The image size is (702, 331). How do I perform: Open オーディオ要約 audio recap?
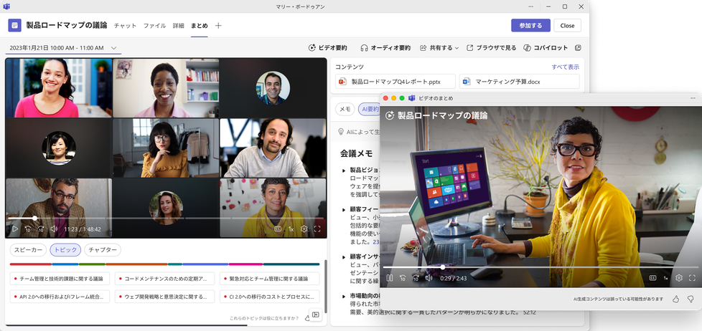tap(385, 48)
